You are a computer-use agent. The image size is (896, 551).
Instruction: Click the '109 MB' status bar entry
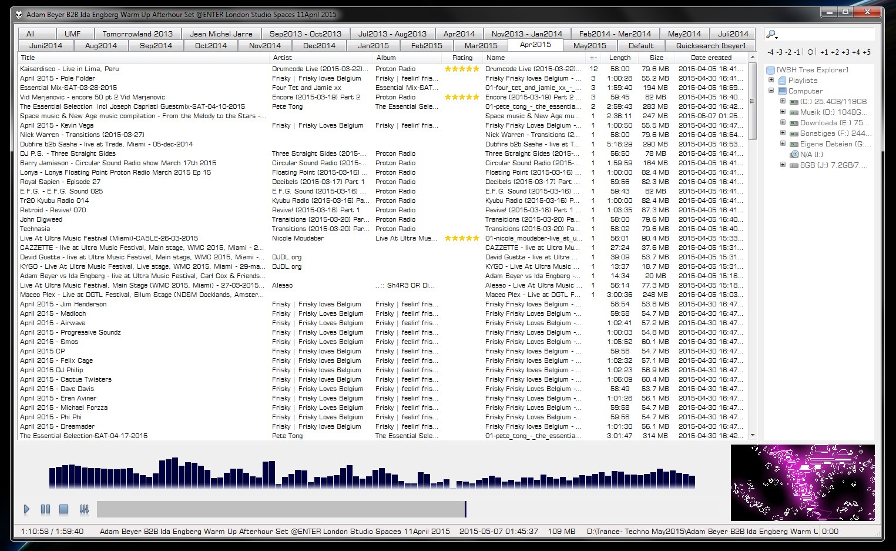[562, 531]
